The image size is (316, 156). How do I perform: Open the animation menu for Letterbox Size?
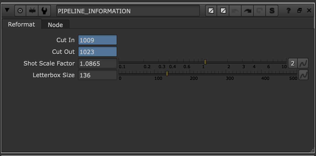[303, 75]
